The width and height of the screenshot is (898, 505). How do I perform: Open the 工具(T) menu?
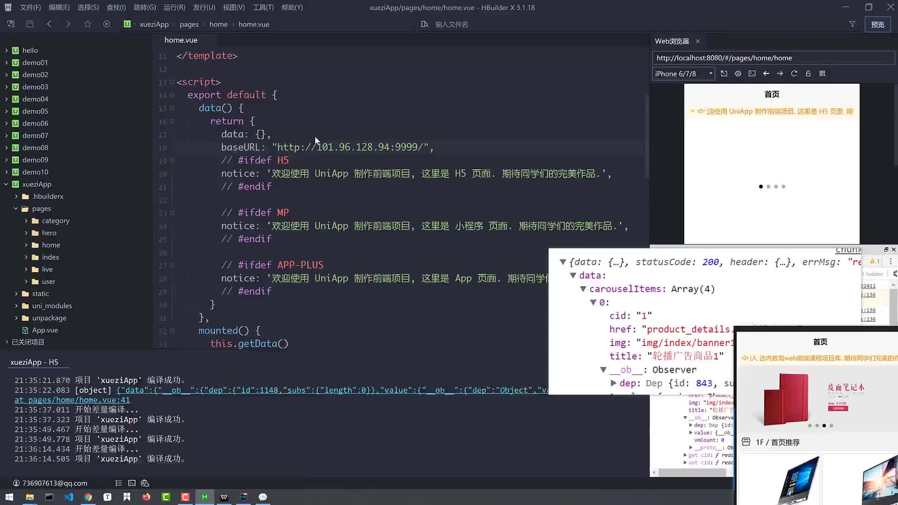coord(263,7)
